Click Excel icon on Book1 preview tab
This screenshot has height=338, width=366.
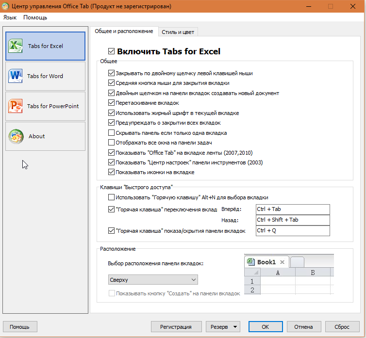coord(250,262)
